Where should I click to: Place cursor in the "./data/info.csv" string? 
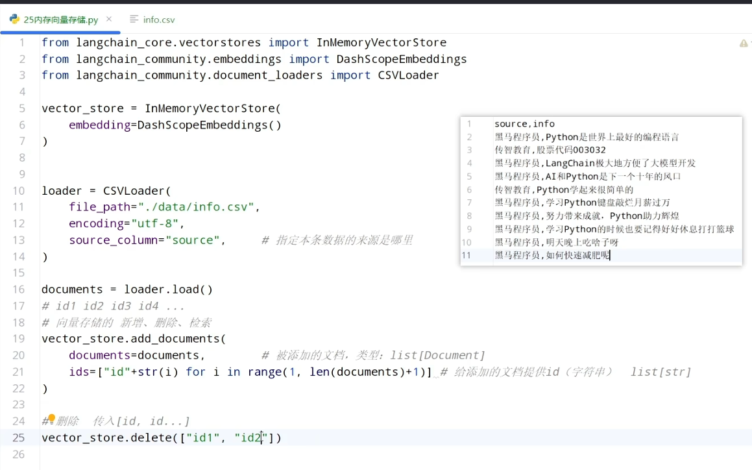[196, 207]
